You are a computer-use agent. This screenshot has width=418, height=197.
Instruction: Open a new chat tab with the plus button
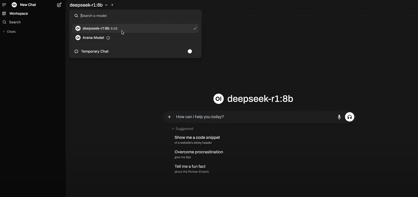[112, 5]
